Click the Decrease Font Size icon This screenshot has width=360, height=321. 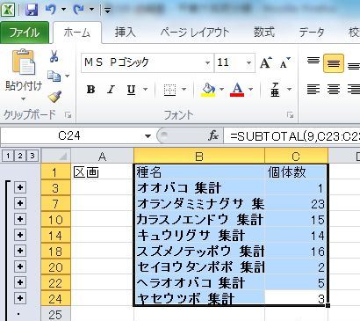[284, 62]
